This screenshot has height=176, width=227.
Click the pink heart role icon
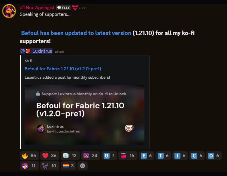tap(75, 8)
